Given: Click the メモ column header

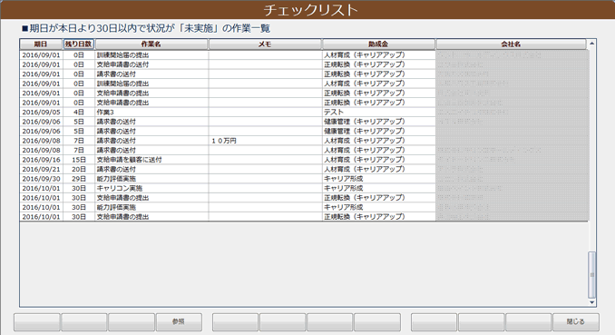Looking at the screenshot, I should pos(265,44).
